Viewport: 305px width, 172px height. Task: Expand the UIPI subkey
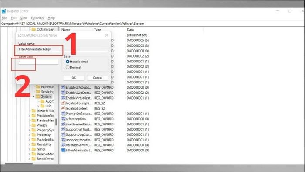(38, 106)
